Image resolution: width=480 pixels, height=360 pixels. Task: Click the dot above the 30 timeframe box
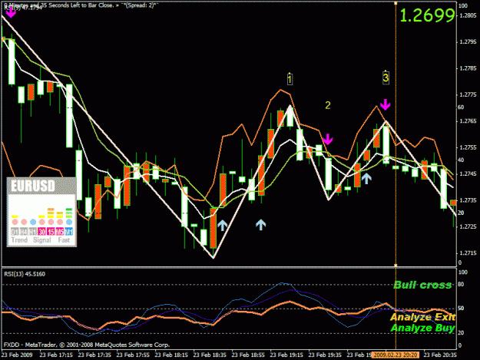coord(42,222)
